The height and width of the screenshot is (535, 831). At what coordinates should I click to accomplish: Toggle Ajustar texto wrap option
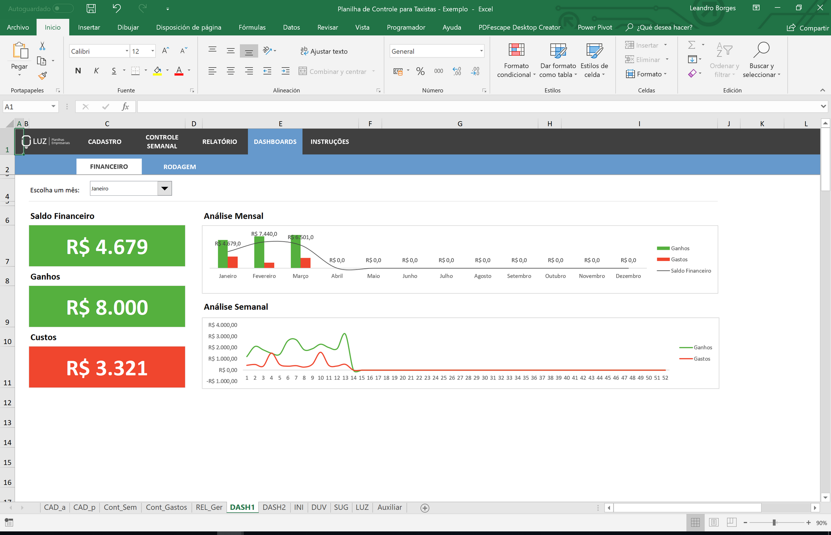[x=324, y=51]
